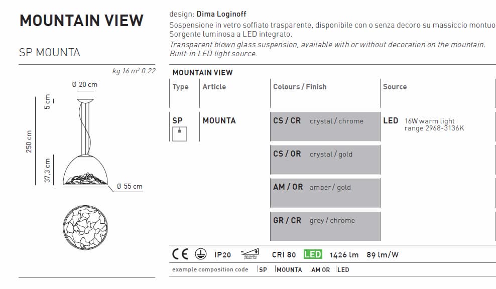Click the CRI 80 indicator
Screen dimensions: 496x289
coord(284,255)
